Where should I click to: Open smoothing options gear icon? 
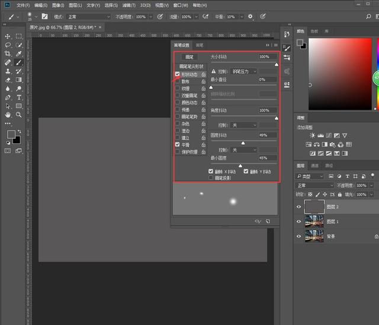point(250,17)
